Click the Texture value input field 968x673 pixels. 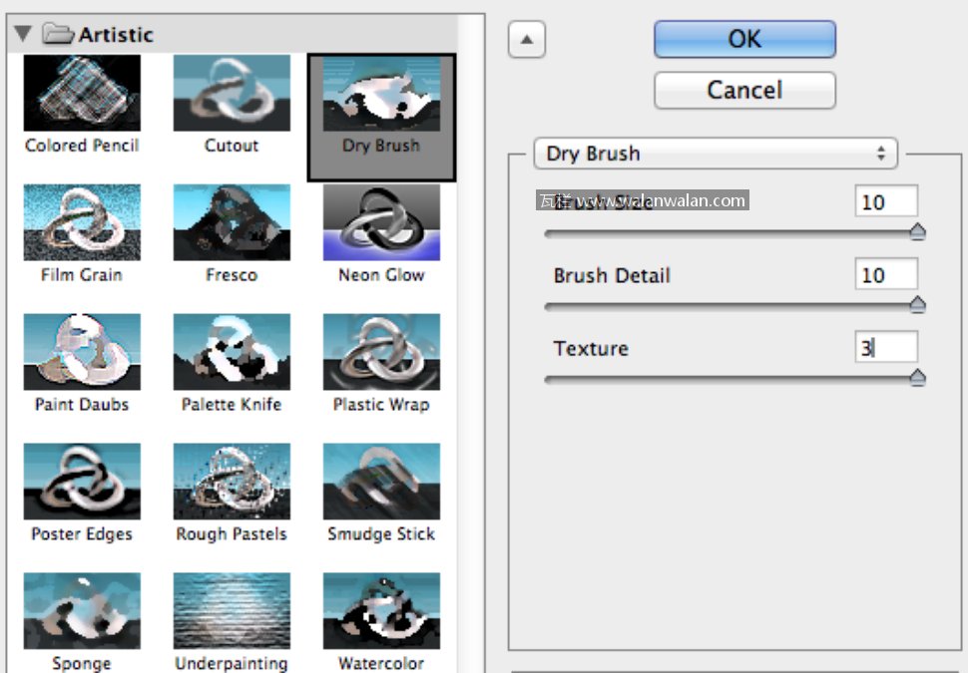tap(886, 348)
